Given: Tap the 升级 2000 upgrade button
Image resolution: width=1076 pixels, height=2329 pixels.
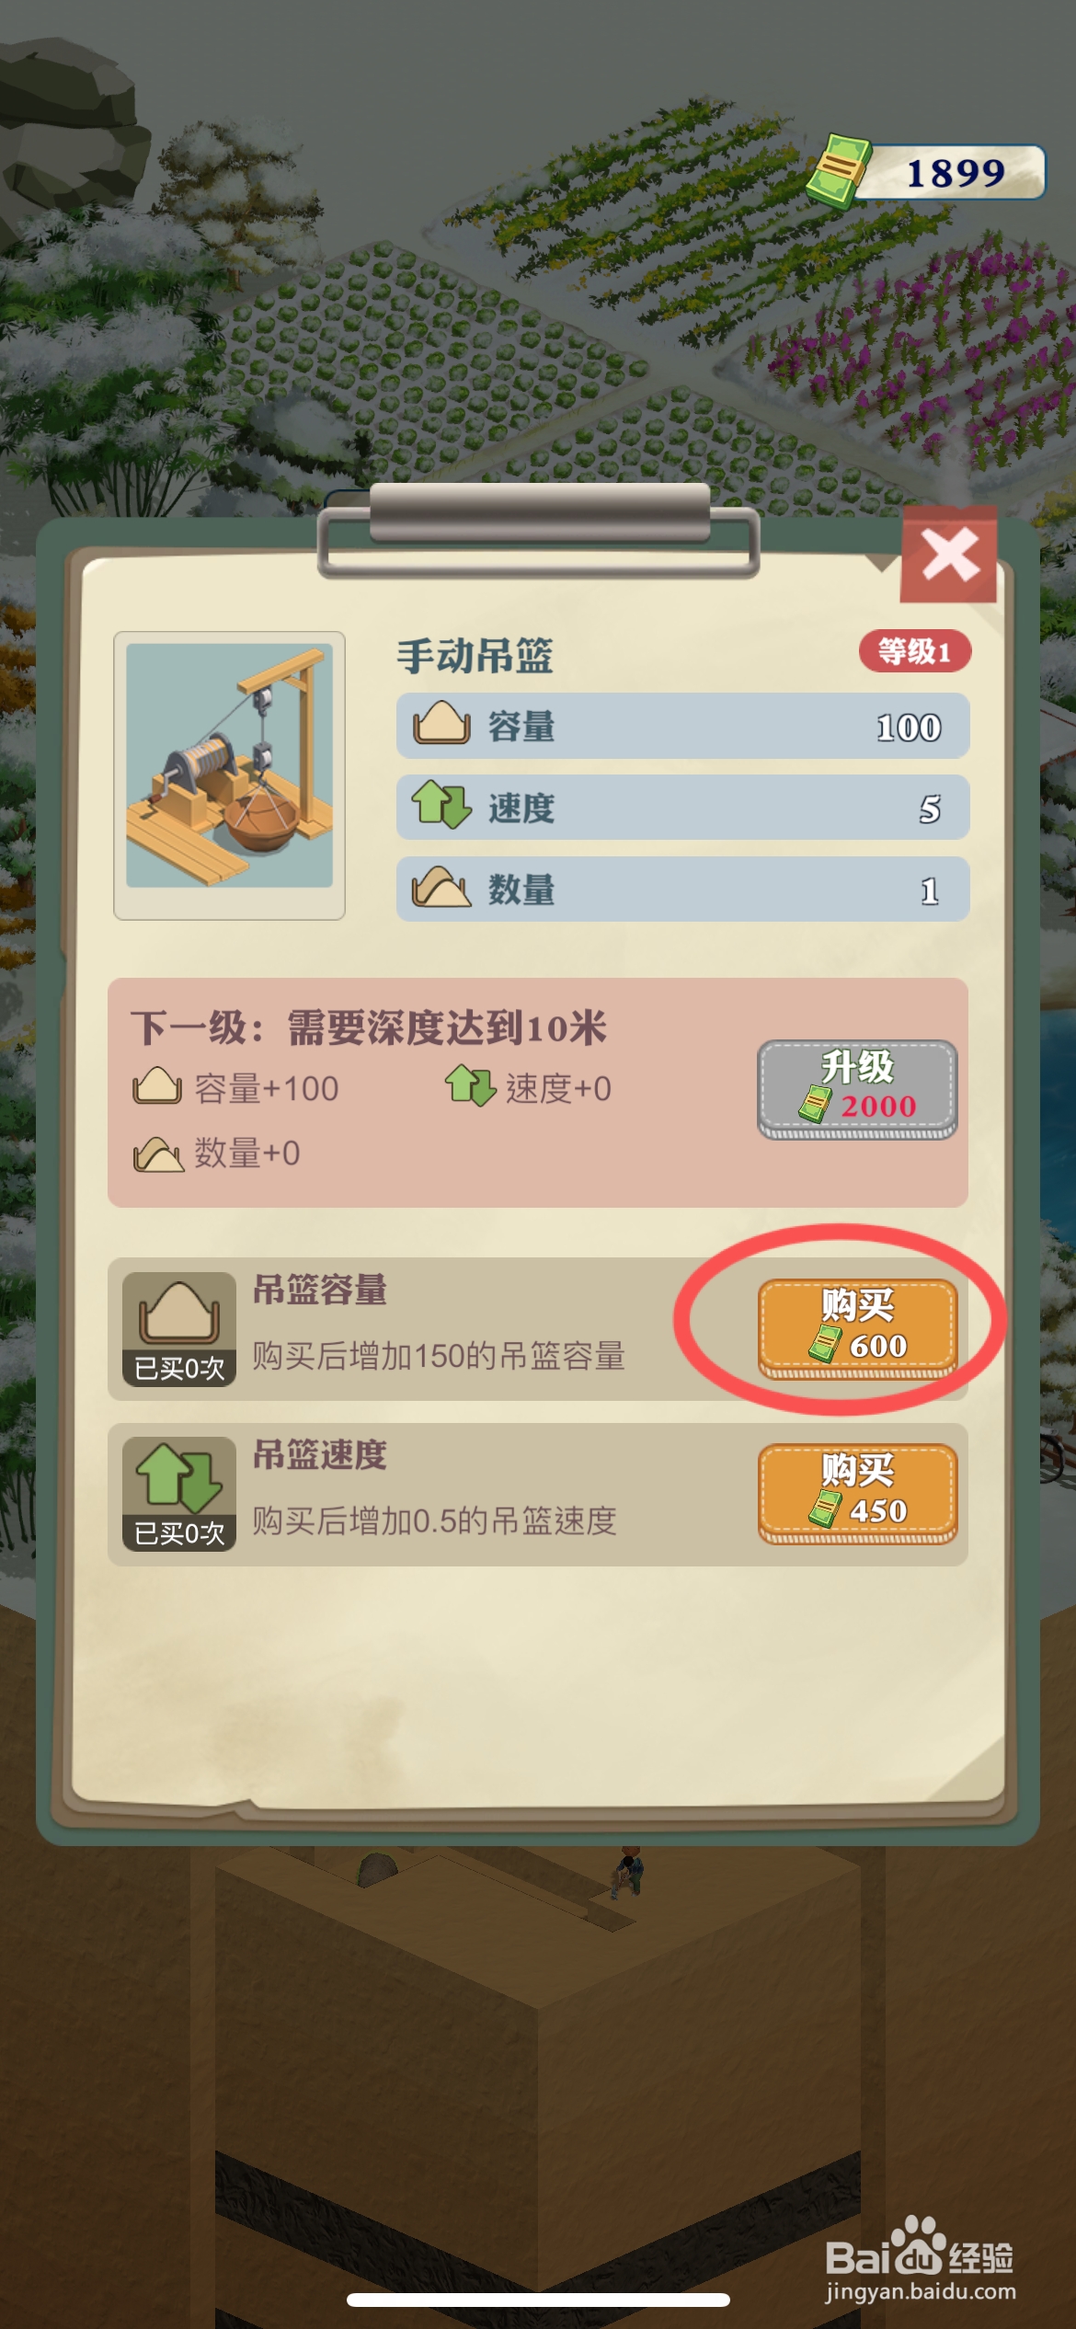Looking at the screenshot, I should pos(857,1089).
